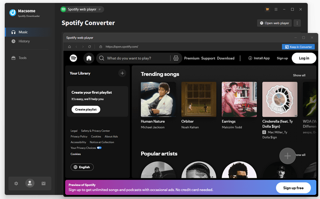Click the Spotify logo in web player
The image size is (320, 199).
(74, 58)
